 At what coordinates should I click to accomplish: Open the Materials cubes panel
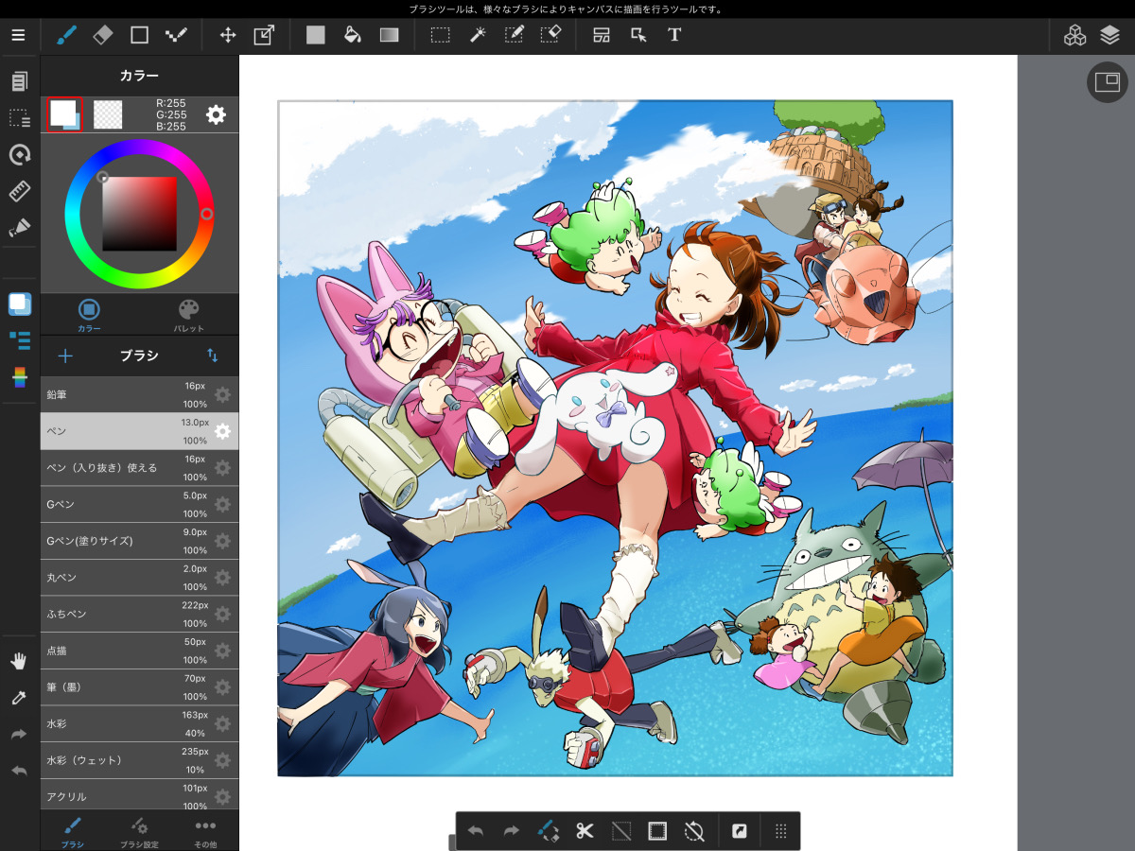[x=1074, y=35]
